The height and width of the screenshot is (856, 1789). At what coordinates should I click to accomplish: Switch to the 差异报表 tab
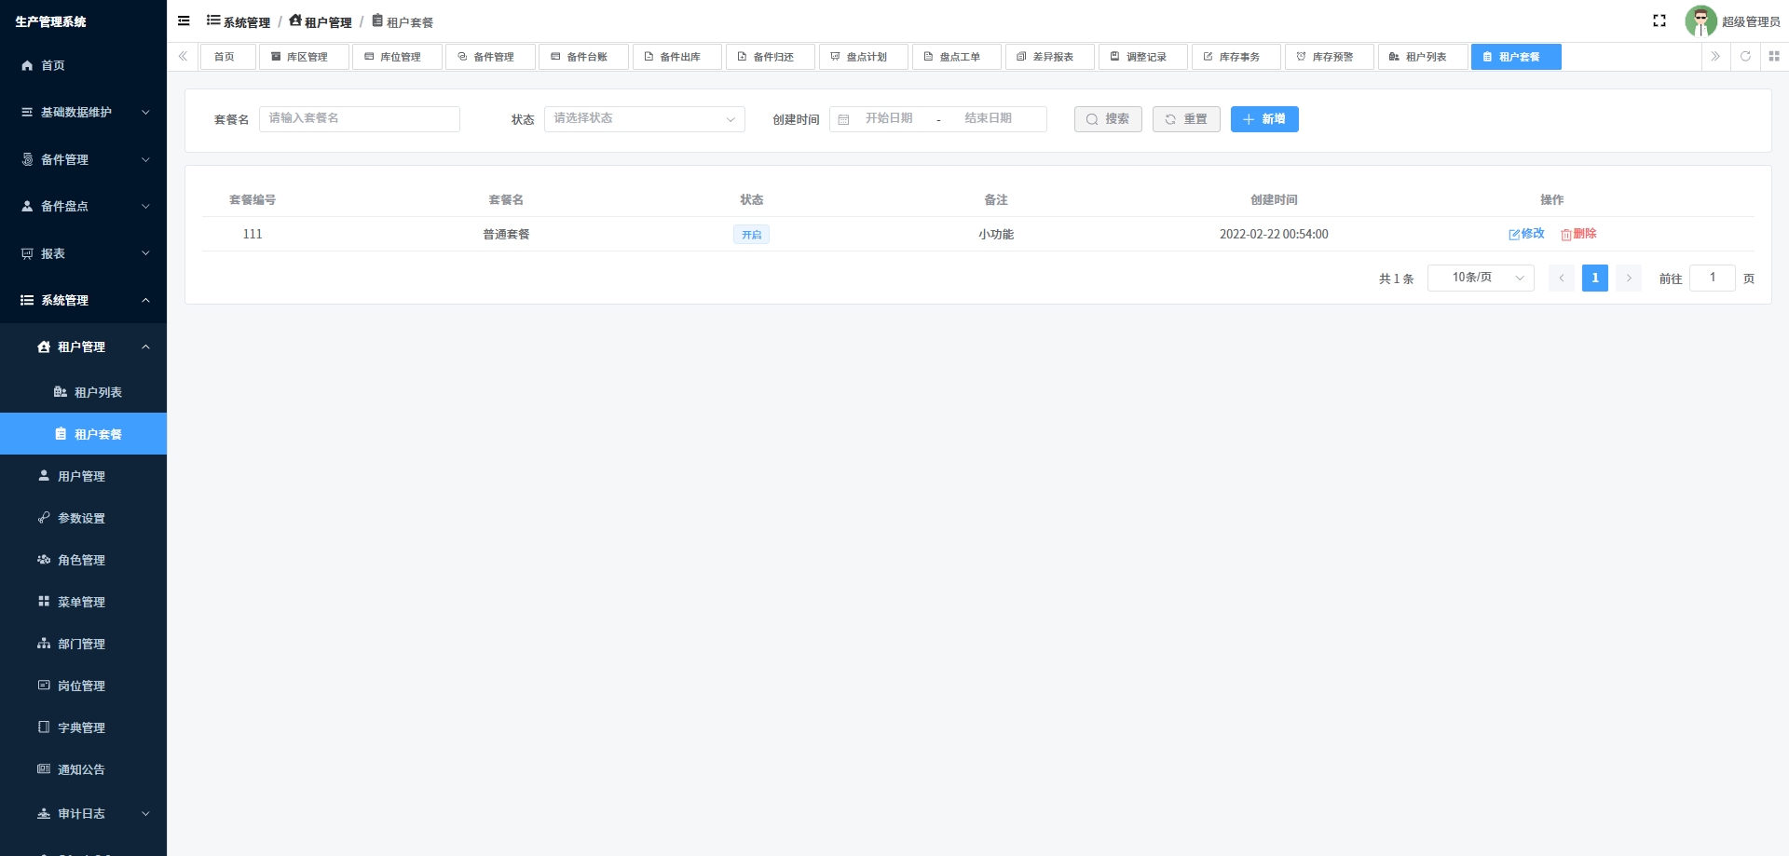pyautogui.click(x=1049, y=57)
